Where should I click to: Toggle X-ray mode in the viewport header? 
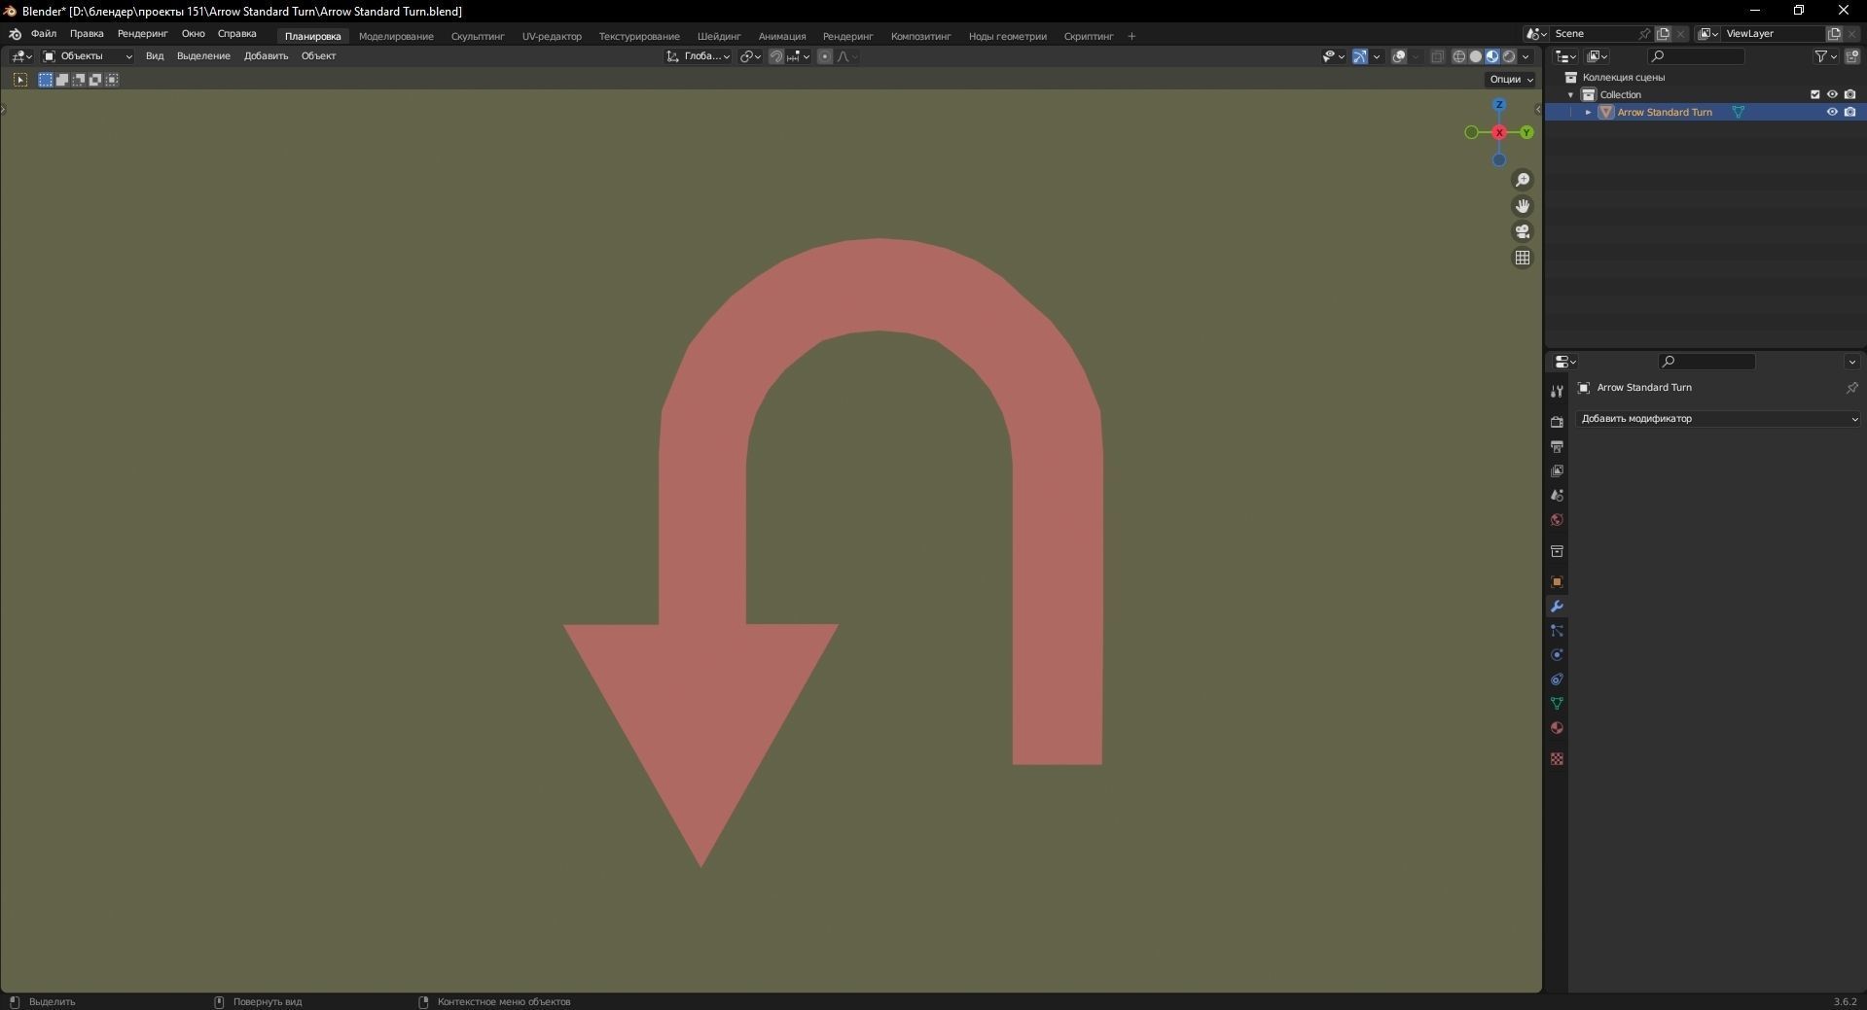(1437, 56)
